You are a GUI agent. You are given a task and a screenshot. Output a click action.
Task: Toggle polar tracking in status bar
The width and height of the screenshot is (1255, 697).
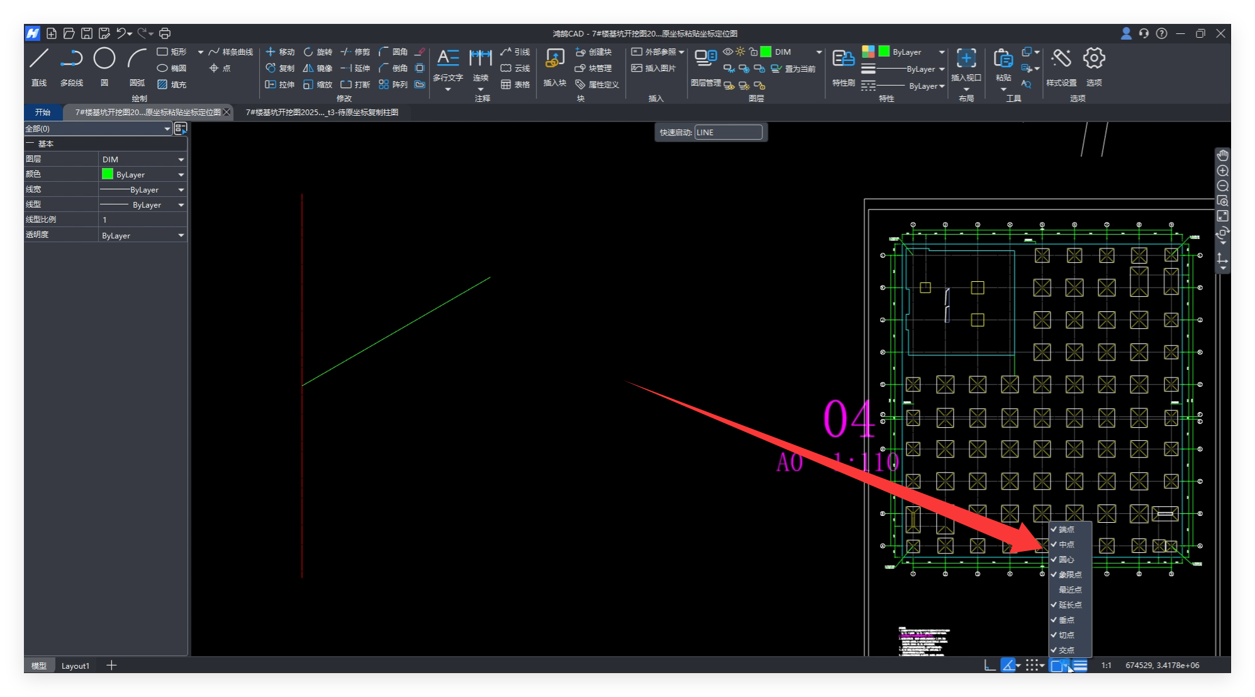(x=1008, y=665)
